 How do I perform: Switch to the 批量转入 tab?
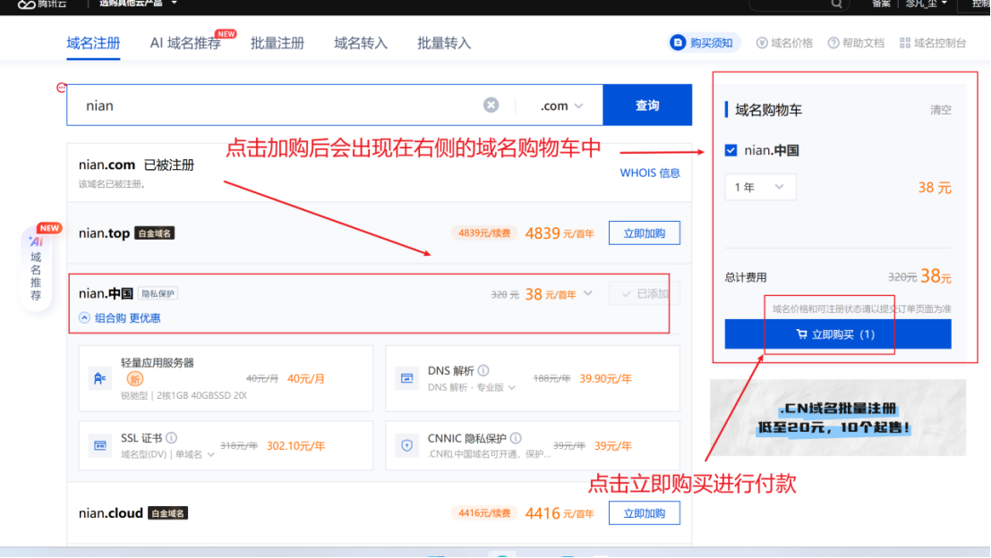[444, 43]
